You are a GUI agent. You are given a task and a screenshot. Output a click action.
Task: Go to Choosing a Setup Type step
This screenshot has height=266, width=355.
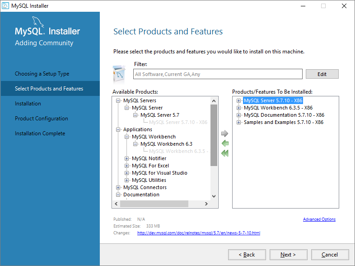click(x=42, y=74)
